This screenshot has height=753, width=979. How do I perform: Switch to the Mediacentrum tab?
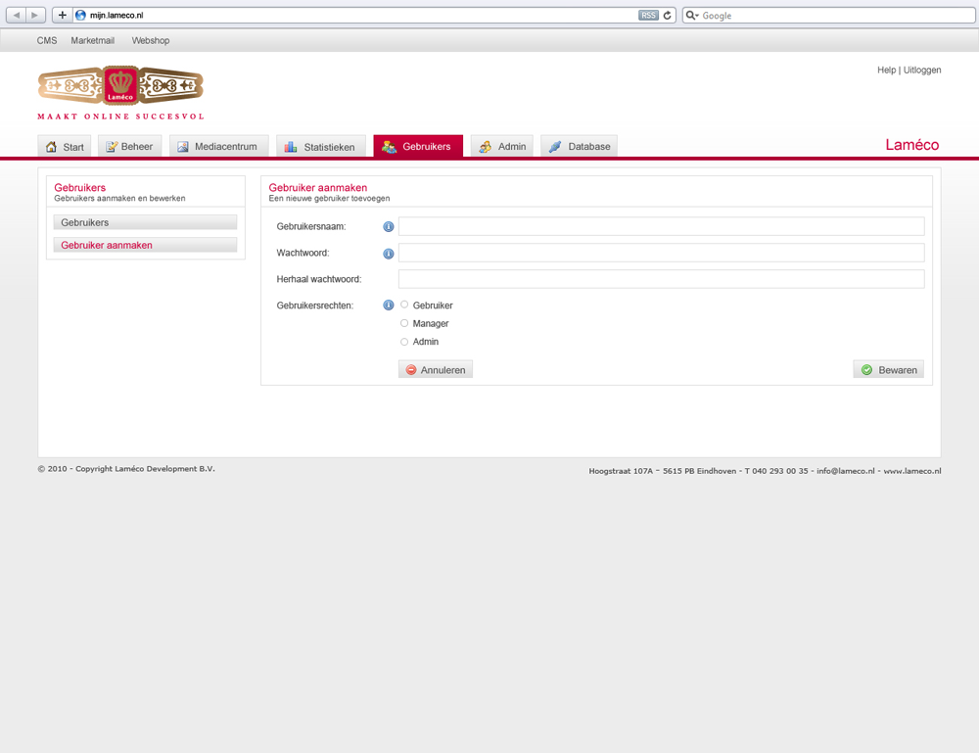tap(218, 147)
